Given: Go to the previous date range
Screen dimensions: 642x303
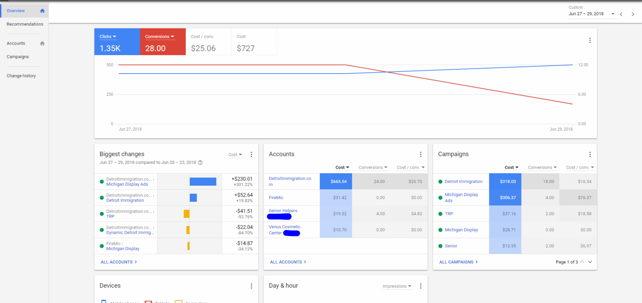Looking at the screenshot, I should (x=621, y=14).
